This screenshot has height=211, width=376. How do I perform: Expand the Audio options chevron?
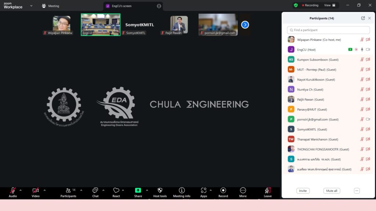(x=21, y=190)
